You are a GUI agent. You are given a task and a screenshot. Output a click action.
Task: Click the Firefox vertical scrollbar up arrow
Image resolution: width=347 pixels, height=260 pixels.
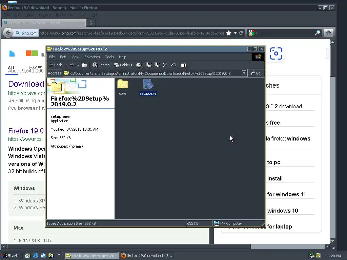[333, 42]
